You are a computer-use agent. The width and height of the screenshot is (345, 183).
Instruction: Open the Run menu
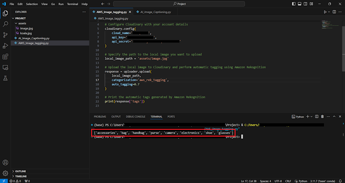(61, 4)
